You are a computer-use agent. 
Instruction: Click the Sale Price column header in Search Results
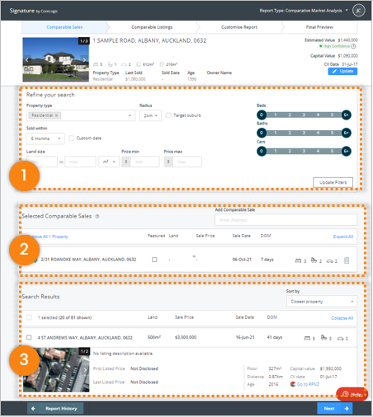(x=184, y=317)
